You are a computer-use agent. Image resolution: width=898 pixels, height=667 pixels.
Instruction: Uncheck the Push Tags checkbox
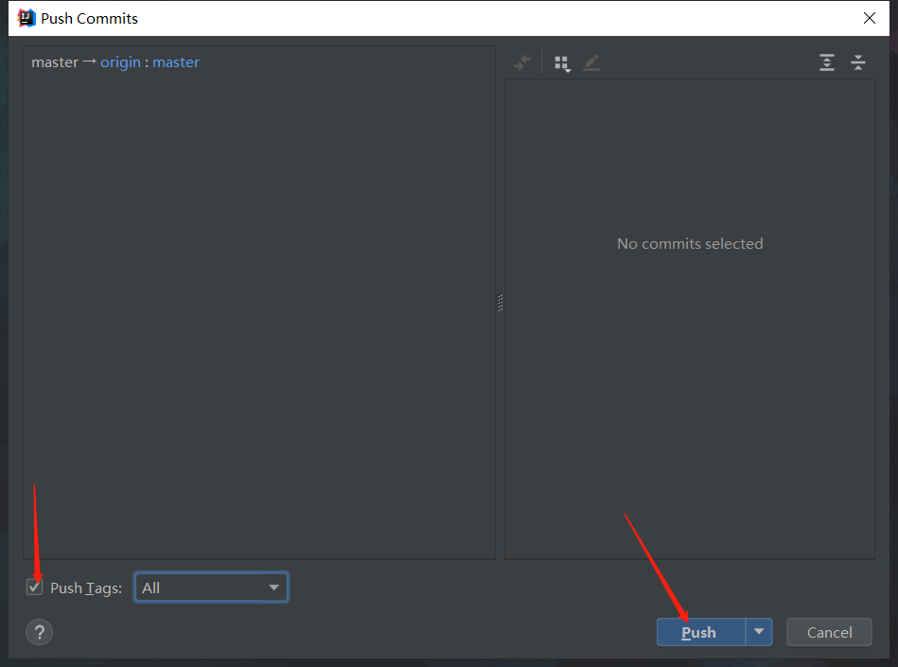pos(35,588)
